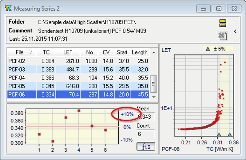246x160 pixels.
Task: Click the Mean value field
Action: pyautogui.click(x=146, y=117)
